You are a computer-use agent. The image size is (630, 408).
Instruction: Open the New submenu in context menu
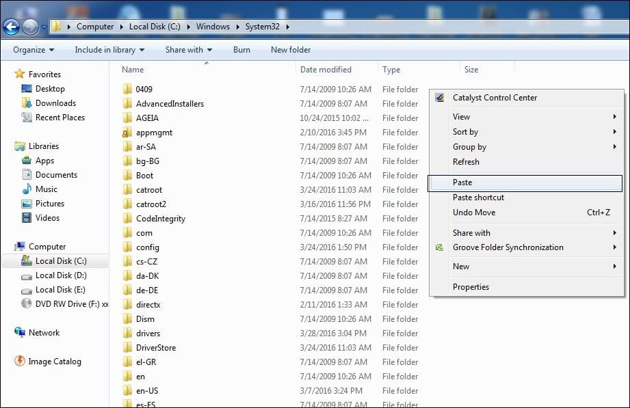click(527, 267)
